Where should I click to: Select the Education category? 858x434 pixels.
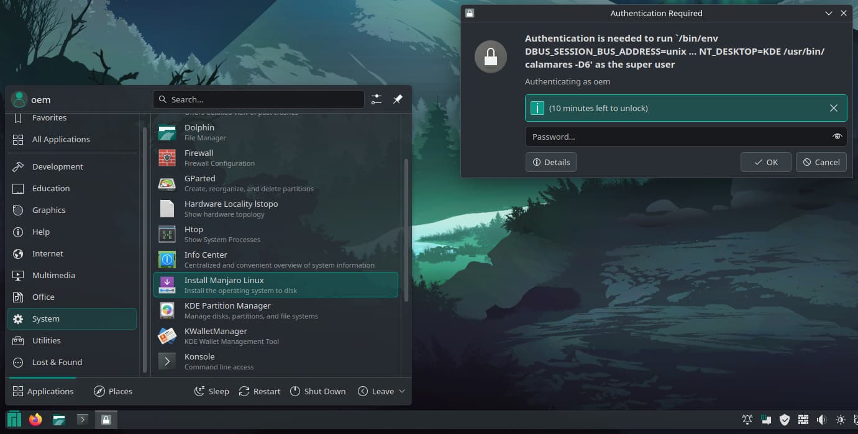[72, 188]
